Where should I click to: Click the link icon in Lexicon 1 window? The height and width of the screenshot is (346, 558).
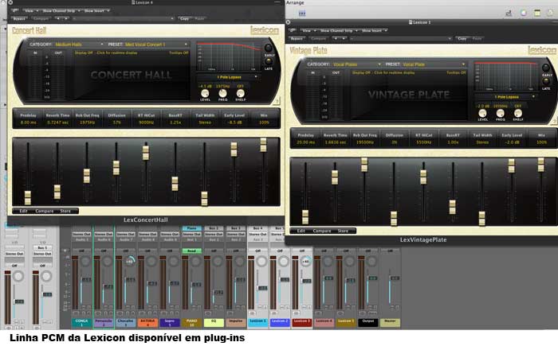click(x=293, y=30)
